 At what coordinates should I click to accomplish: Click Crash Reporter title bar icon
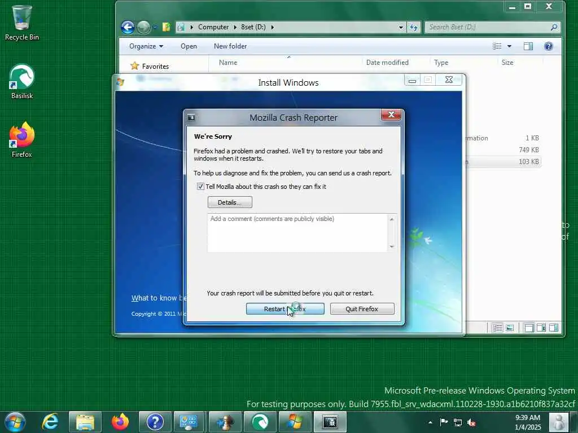[191, 117]
